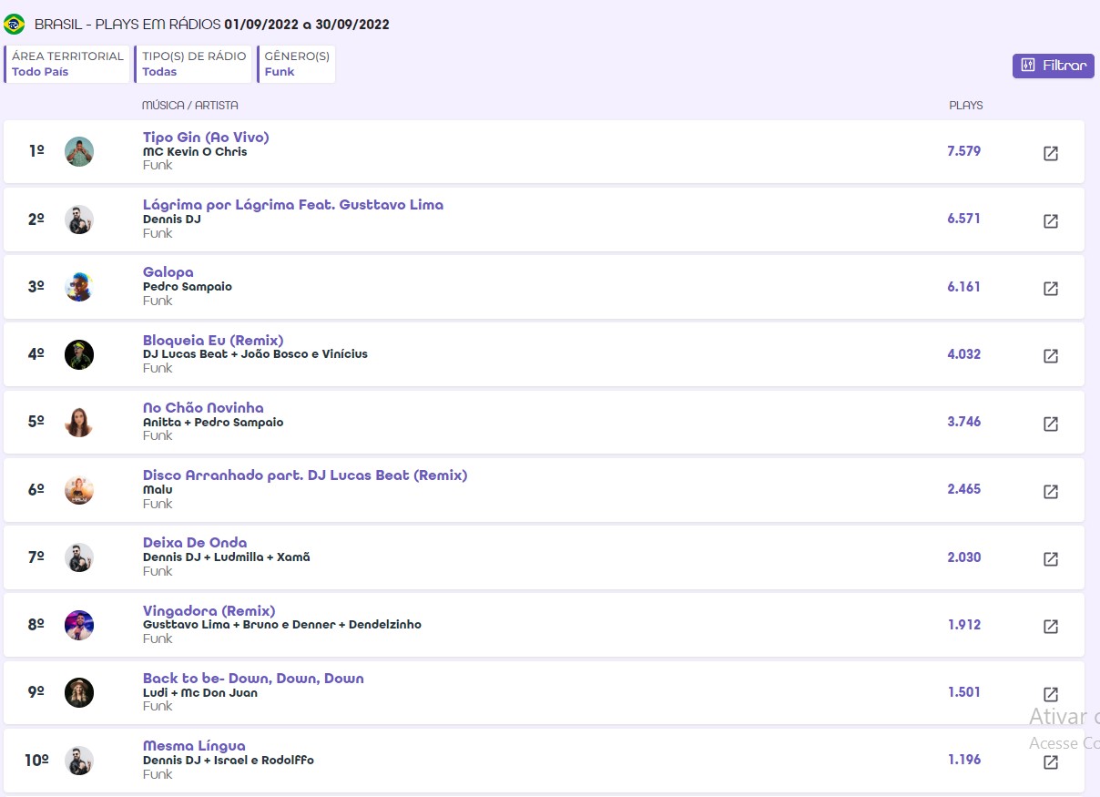Screen dimensions: 1100x797
Task: Open the Gênero(s) Funk filter
Action: coord(297,64)
